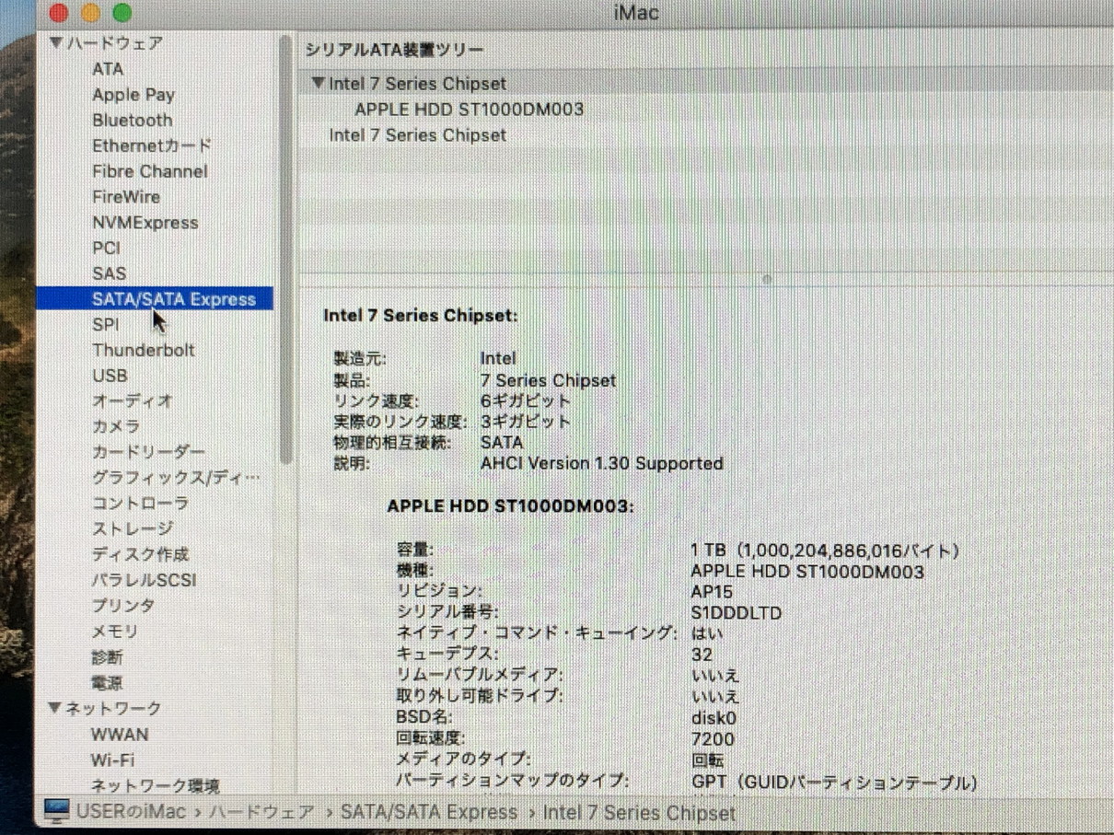Select SPI in the sidebar
The height and width of the screenshot is (835, 1114).
tap(105, 325)
